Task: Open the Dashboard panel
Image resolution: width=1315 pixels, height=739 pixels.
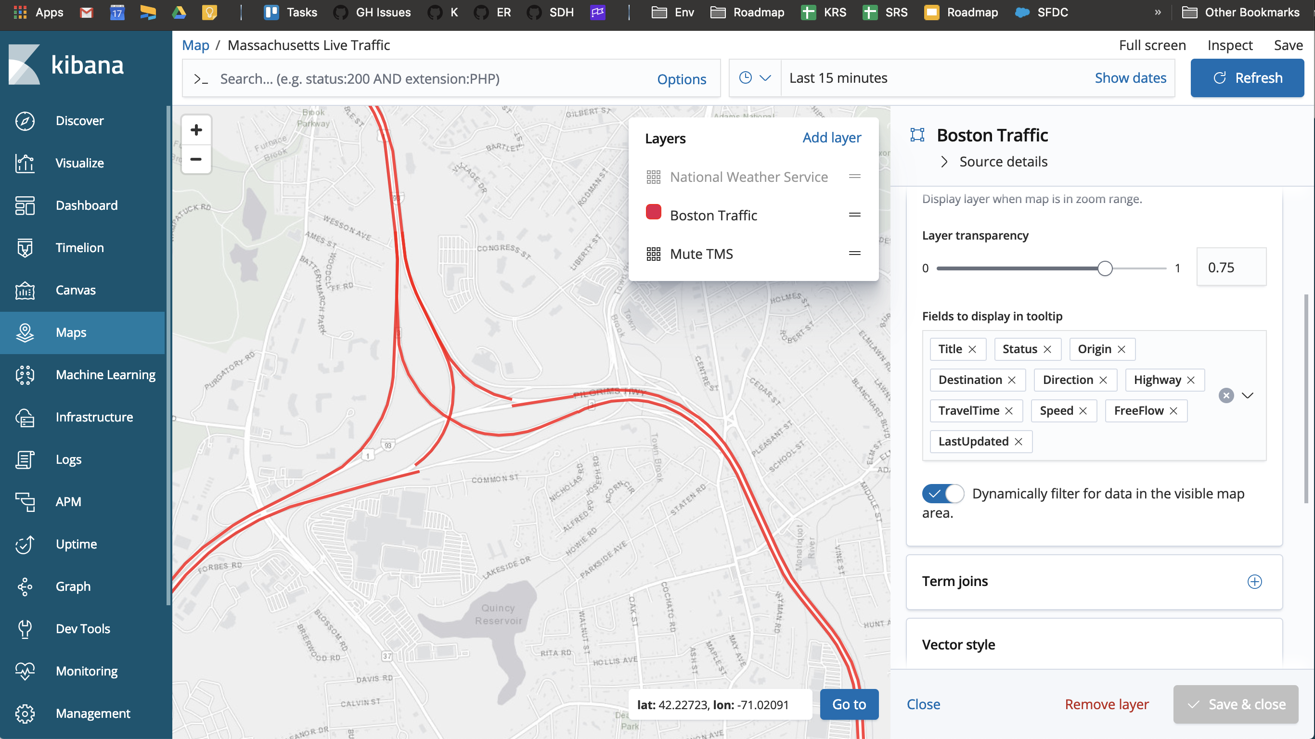Action: click(86, 205)
